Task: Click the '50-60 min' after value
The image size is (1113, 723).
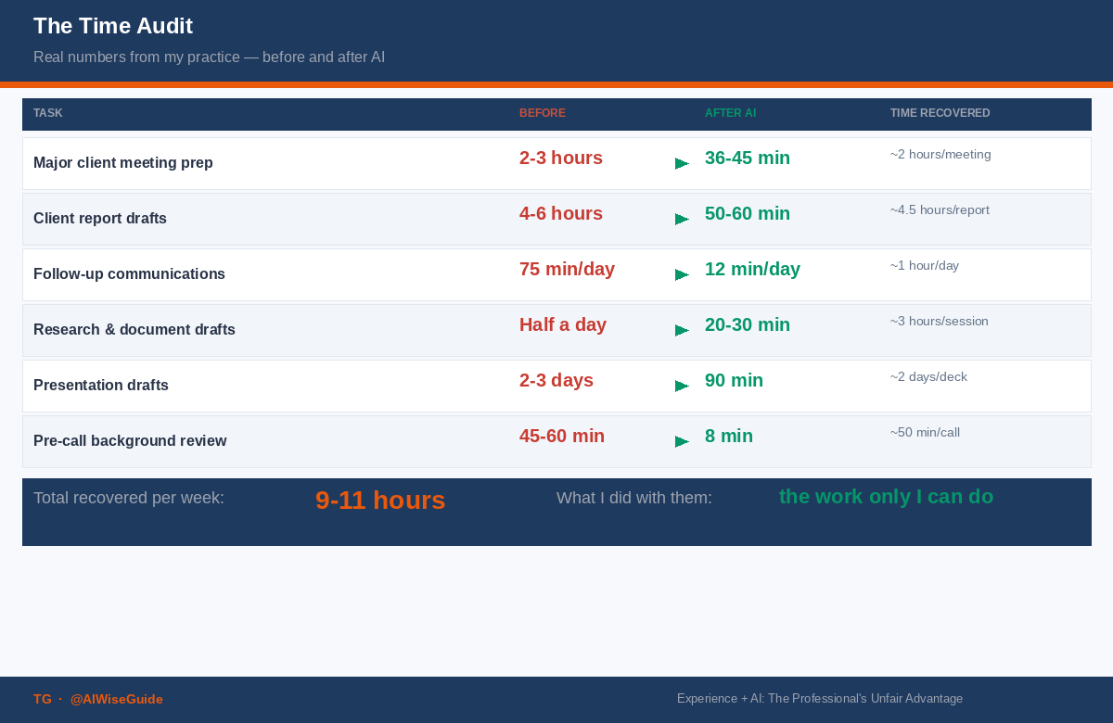Action: coord(748,214)
